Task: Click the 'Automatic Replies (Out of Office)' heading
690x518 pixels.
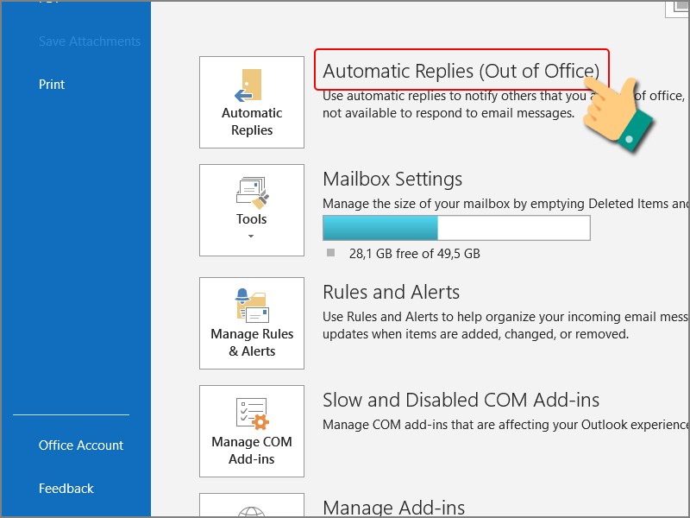Action: click(461, 71)
